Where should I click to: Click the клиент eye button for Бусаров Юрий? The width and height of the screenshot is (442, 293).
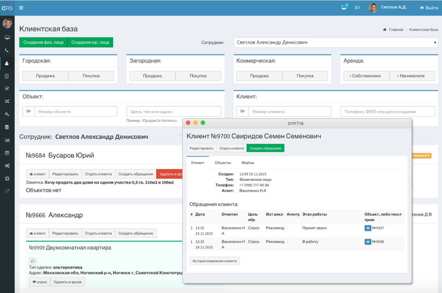pos(38,174)
